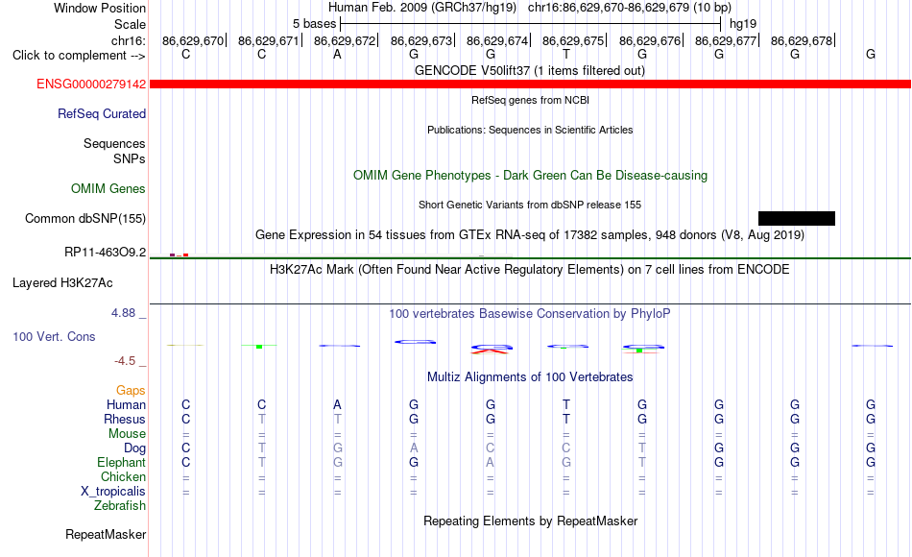Viewport: 912px width, 557px height.
Task: Click the base T in the complement row
Action: click(x=566, y=55)
